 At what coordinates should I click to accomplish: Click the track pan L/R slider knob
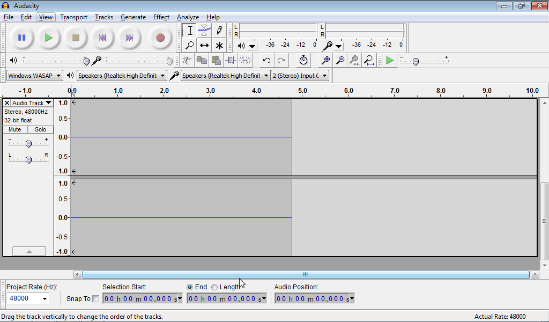(29, 160)
